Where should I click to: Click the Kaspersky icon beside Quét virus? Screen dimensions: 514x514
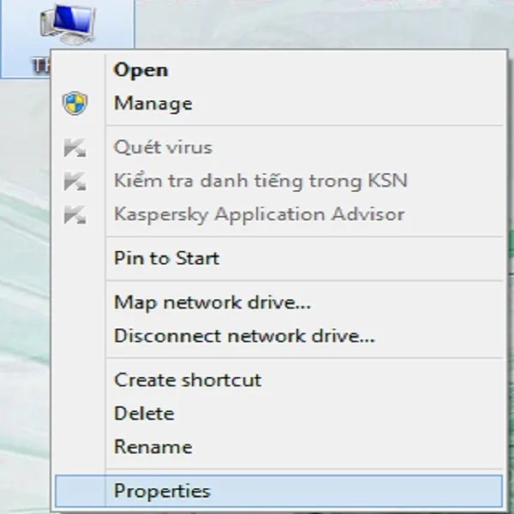point(75,147)
